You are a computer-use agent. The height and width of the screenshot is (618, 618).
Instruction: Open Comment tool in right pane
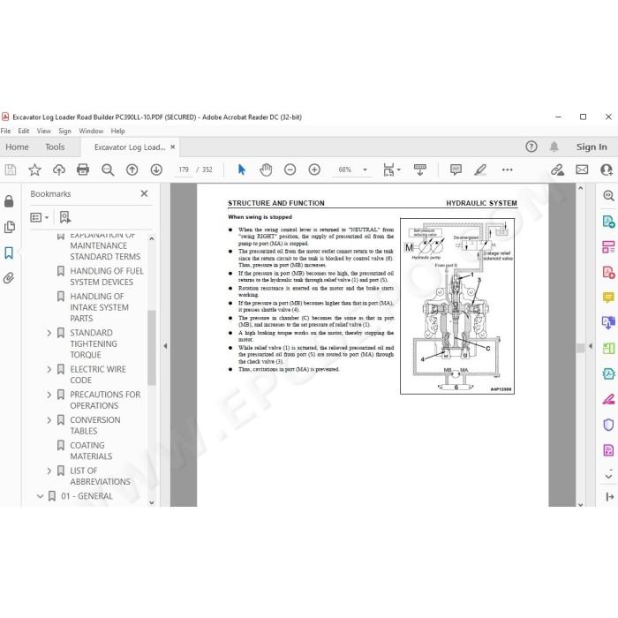point(608,298)
